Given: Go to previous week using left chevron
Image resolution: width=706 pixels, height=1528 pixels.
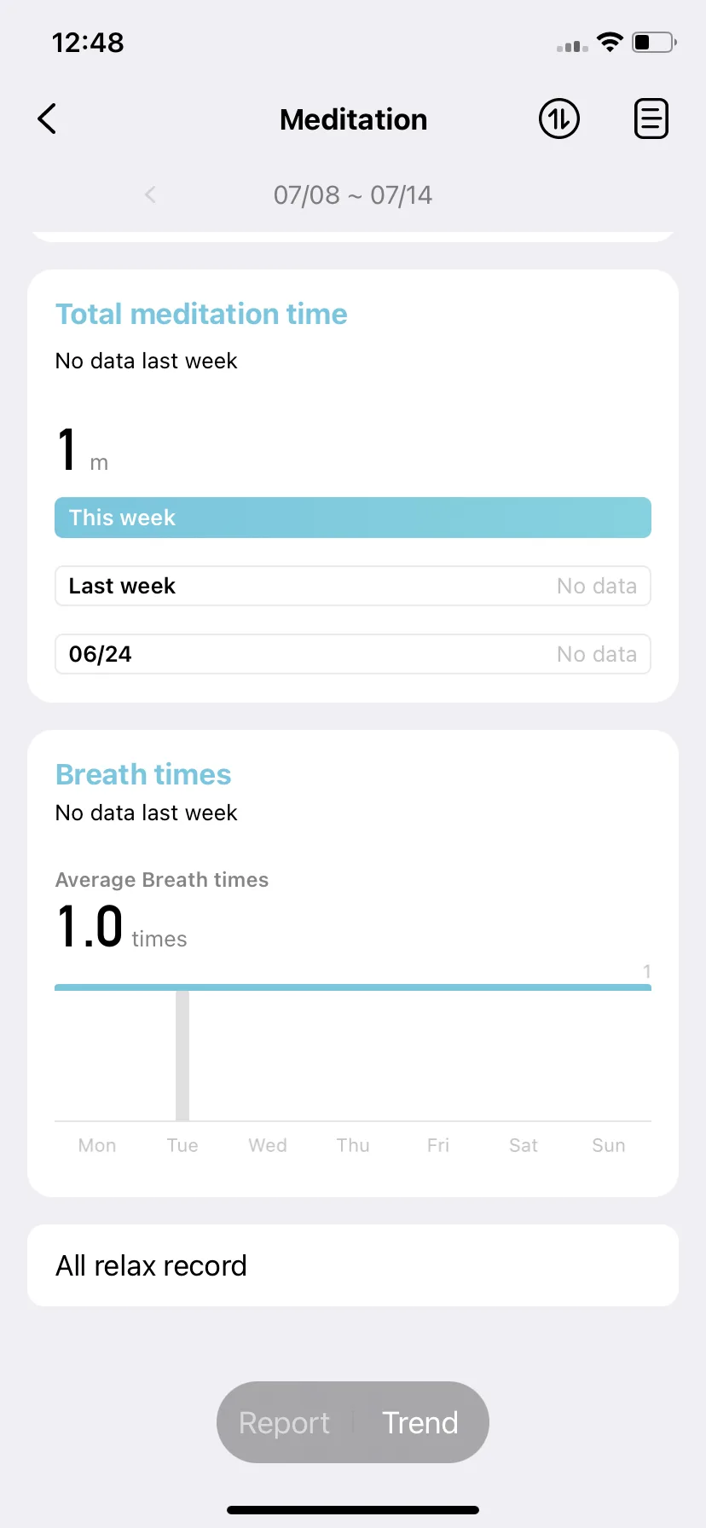Looking at the screenshot, I should 150,194.
